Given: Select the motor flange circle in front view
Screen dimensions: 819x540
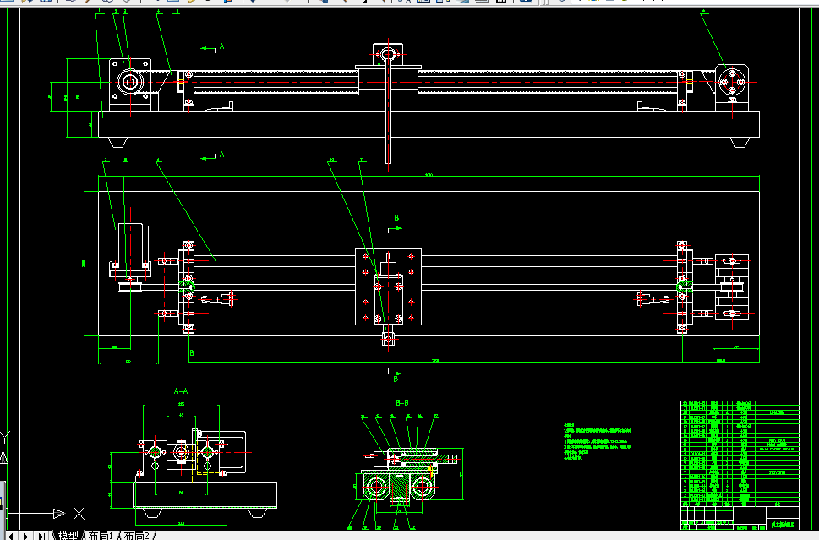Looking at the screenshot, I should click(130, 82).
